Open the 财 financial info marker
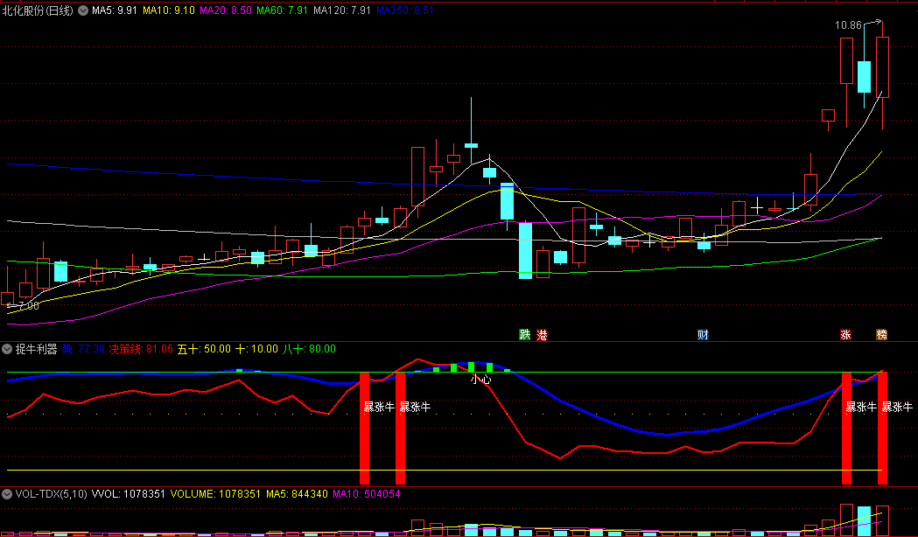This screenshot has width=918, height=537. pyautogui.click(x=703, y=335)
